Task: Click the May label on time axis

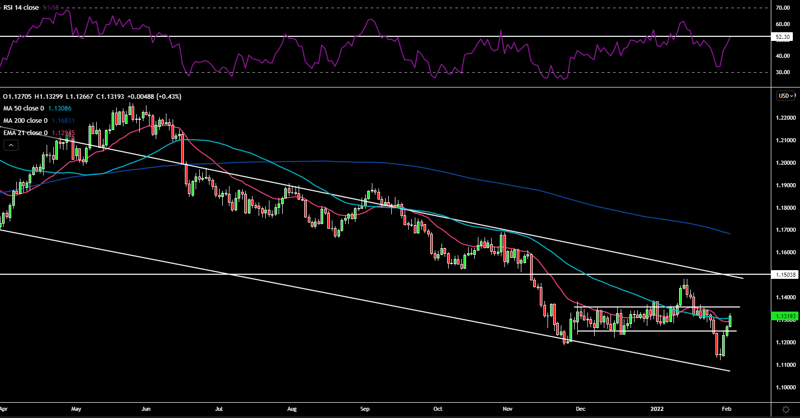Action: pyautogui.click(x=76, y=409)
